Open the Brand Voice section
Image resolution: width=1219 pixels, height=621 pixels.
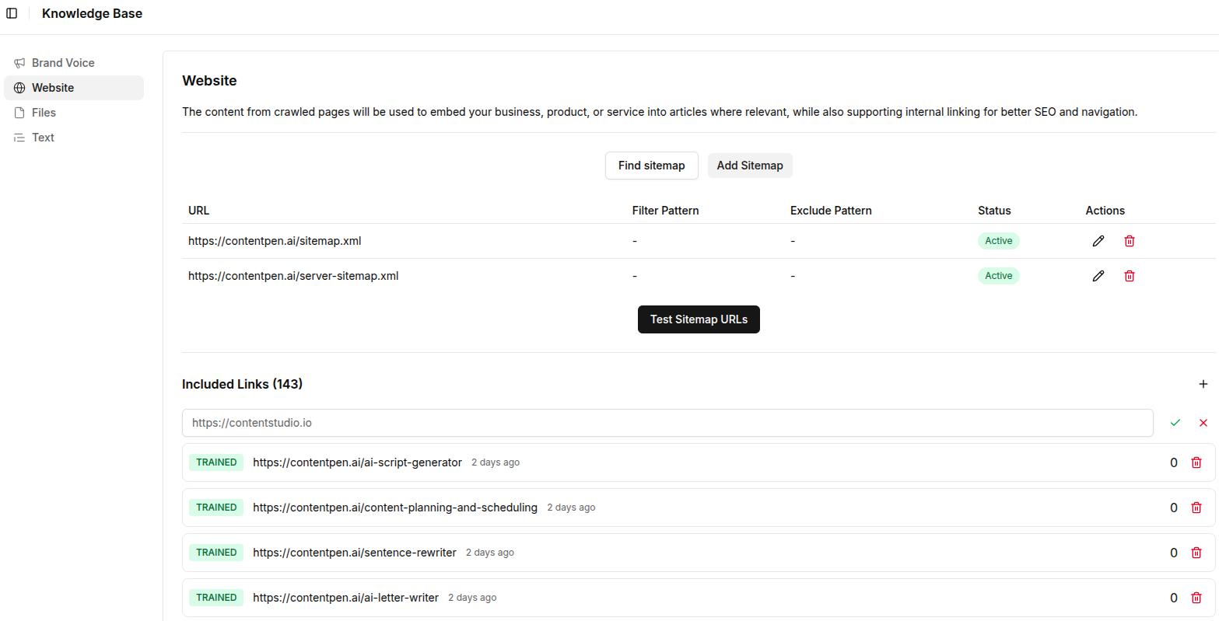click(62, 62)
